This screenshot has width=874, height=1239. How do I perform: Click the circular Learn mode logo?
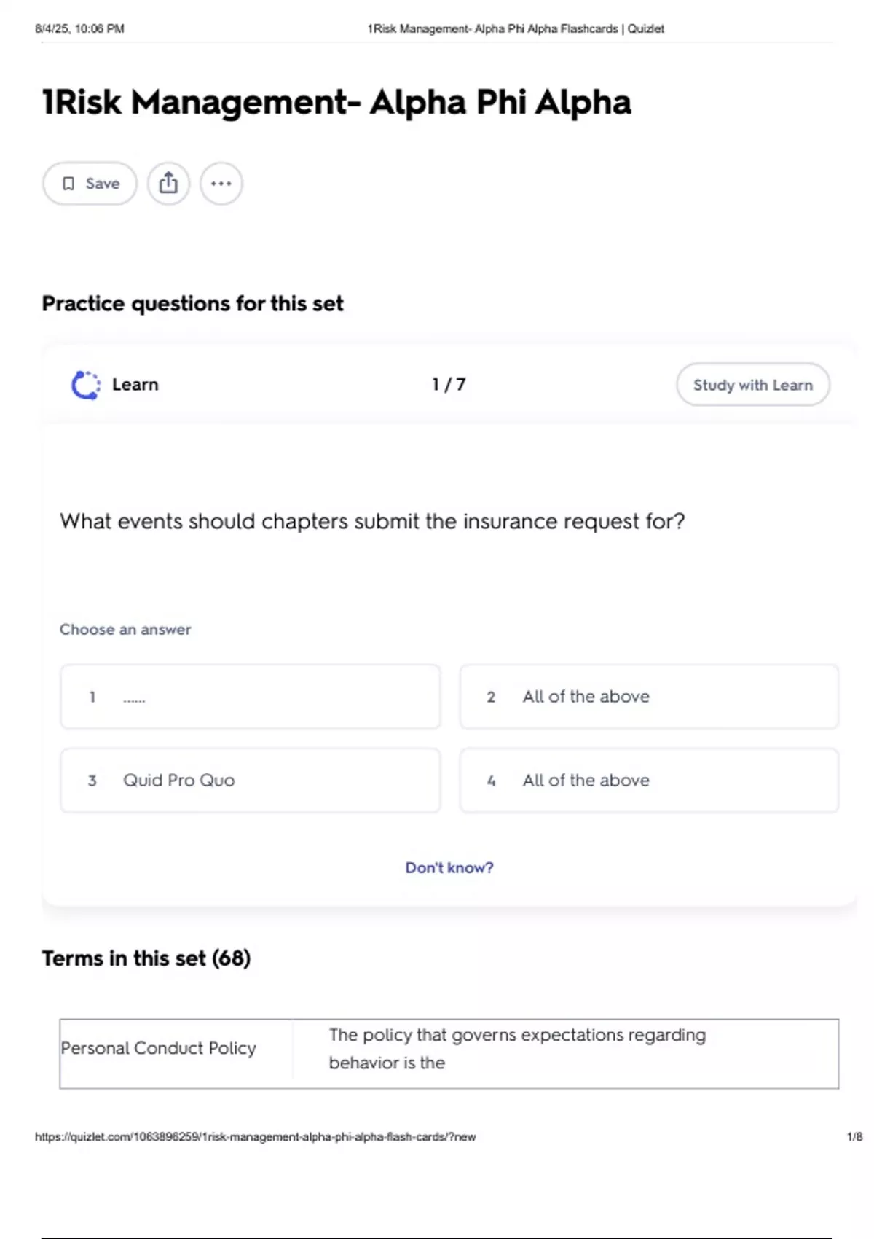coord(85,385)
